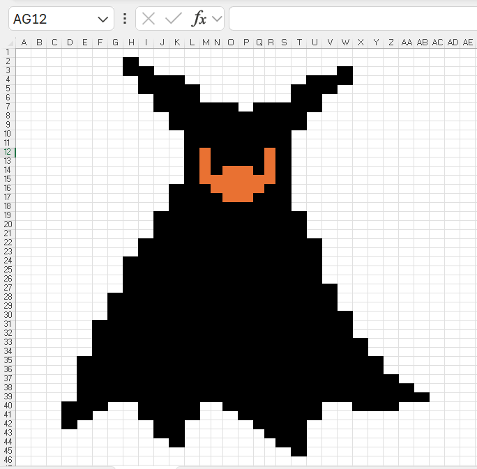
Task: Select column T header
Action: 299,43
